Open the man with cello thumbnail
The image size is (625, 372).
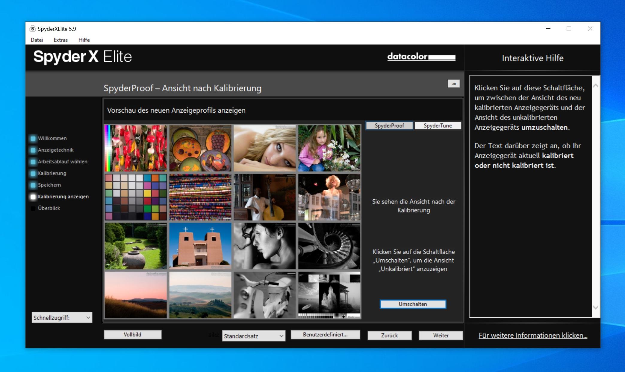[265, 197]
